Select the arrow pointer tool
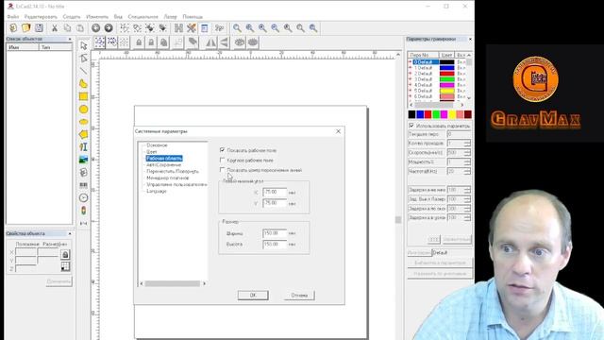The height and width of the screenshot is (340, 604). click(84, 46)
